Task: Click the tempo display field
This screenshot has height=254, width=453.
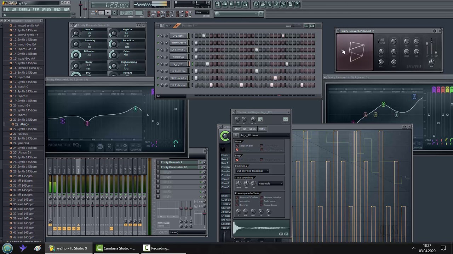Action: pyautogui.click(x=126, y=13)
